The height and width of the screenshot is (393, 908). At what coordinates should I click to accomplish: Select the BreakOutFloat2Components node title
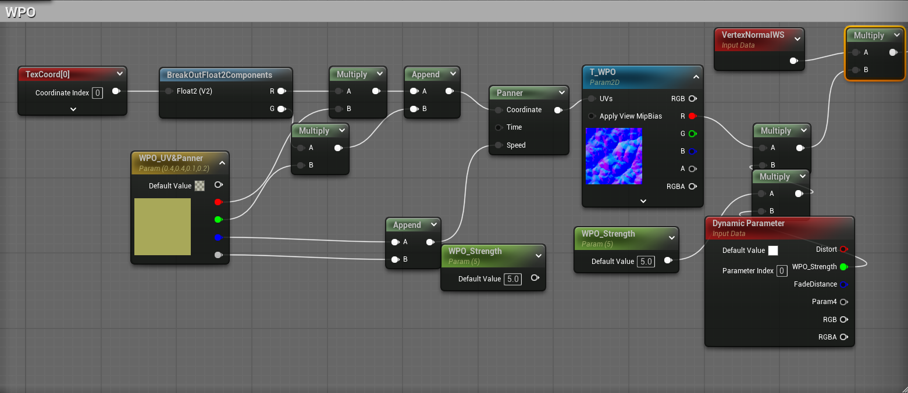(219, 75)
